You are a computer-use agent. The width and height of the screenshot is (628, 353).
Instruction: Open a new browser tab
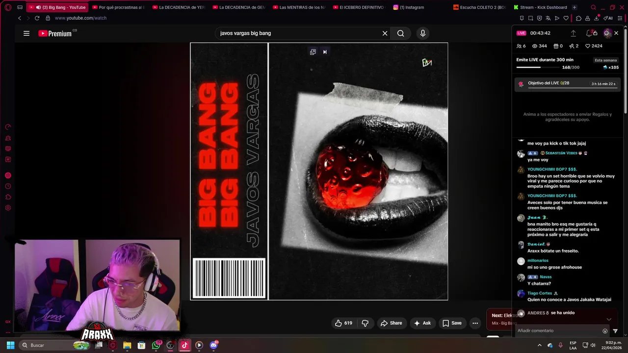(575, 7)
